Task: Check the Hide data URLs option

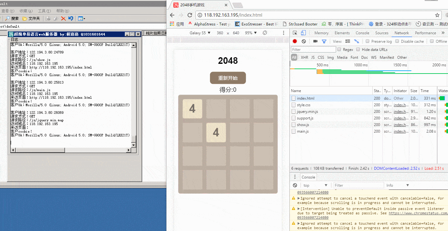Action: (x=358, y=49)
